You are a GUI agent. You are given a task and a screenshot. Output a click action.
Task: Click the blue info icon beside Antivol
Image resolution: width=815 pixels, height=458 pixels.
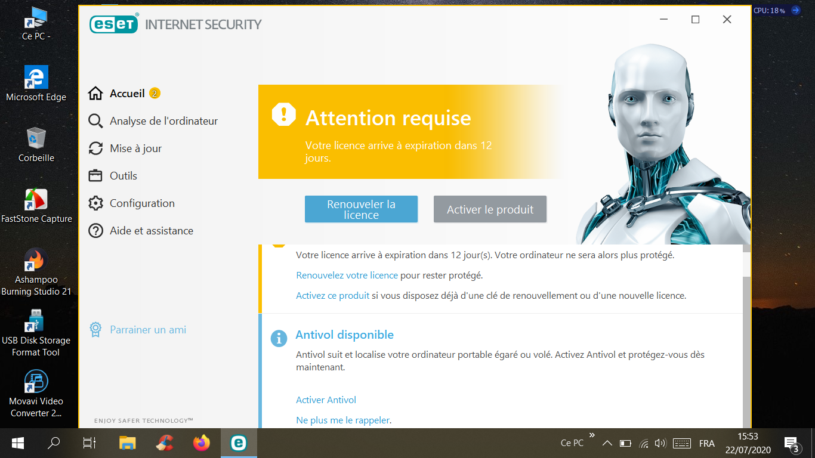pyautogui.click(x=279, y=339)
